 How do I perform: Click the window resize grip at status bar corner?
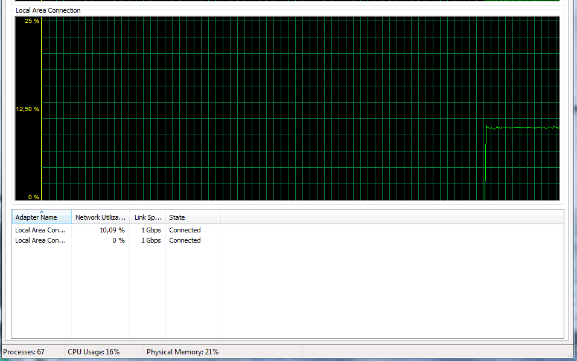570,354
